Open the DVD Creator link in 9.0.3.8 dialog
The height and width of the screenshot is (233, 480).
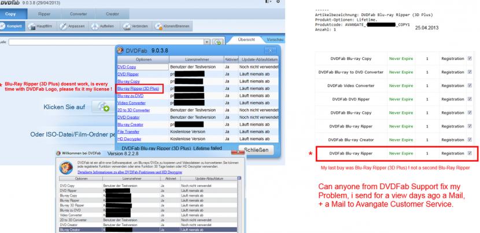(128, 117)
